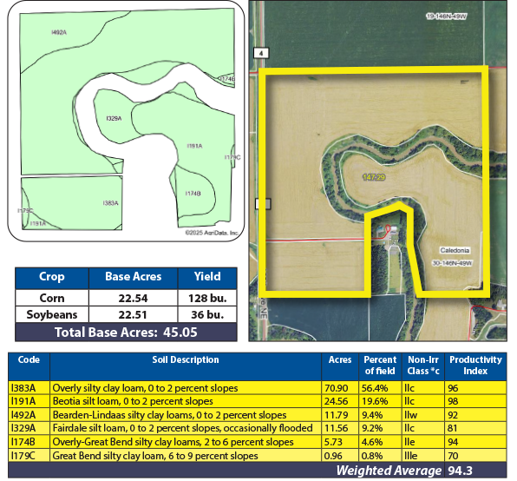This screenshot has width=517, height=481.
Task: Select the Total Base Acres 45.05 bar
Action: tap(126, 333)
